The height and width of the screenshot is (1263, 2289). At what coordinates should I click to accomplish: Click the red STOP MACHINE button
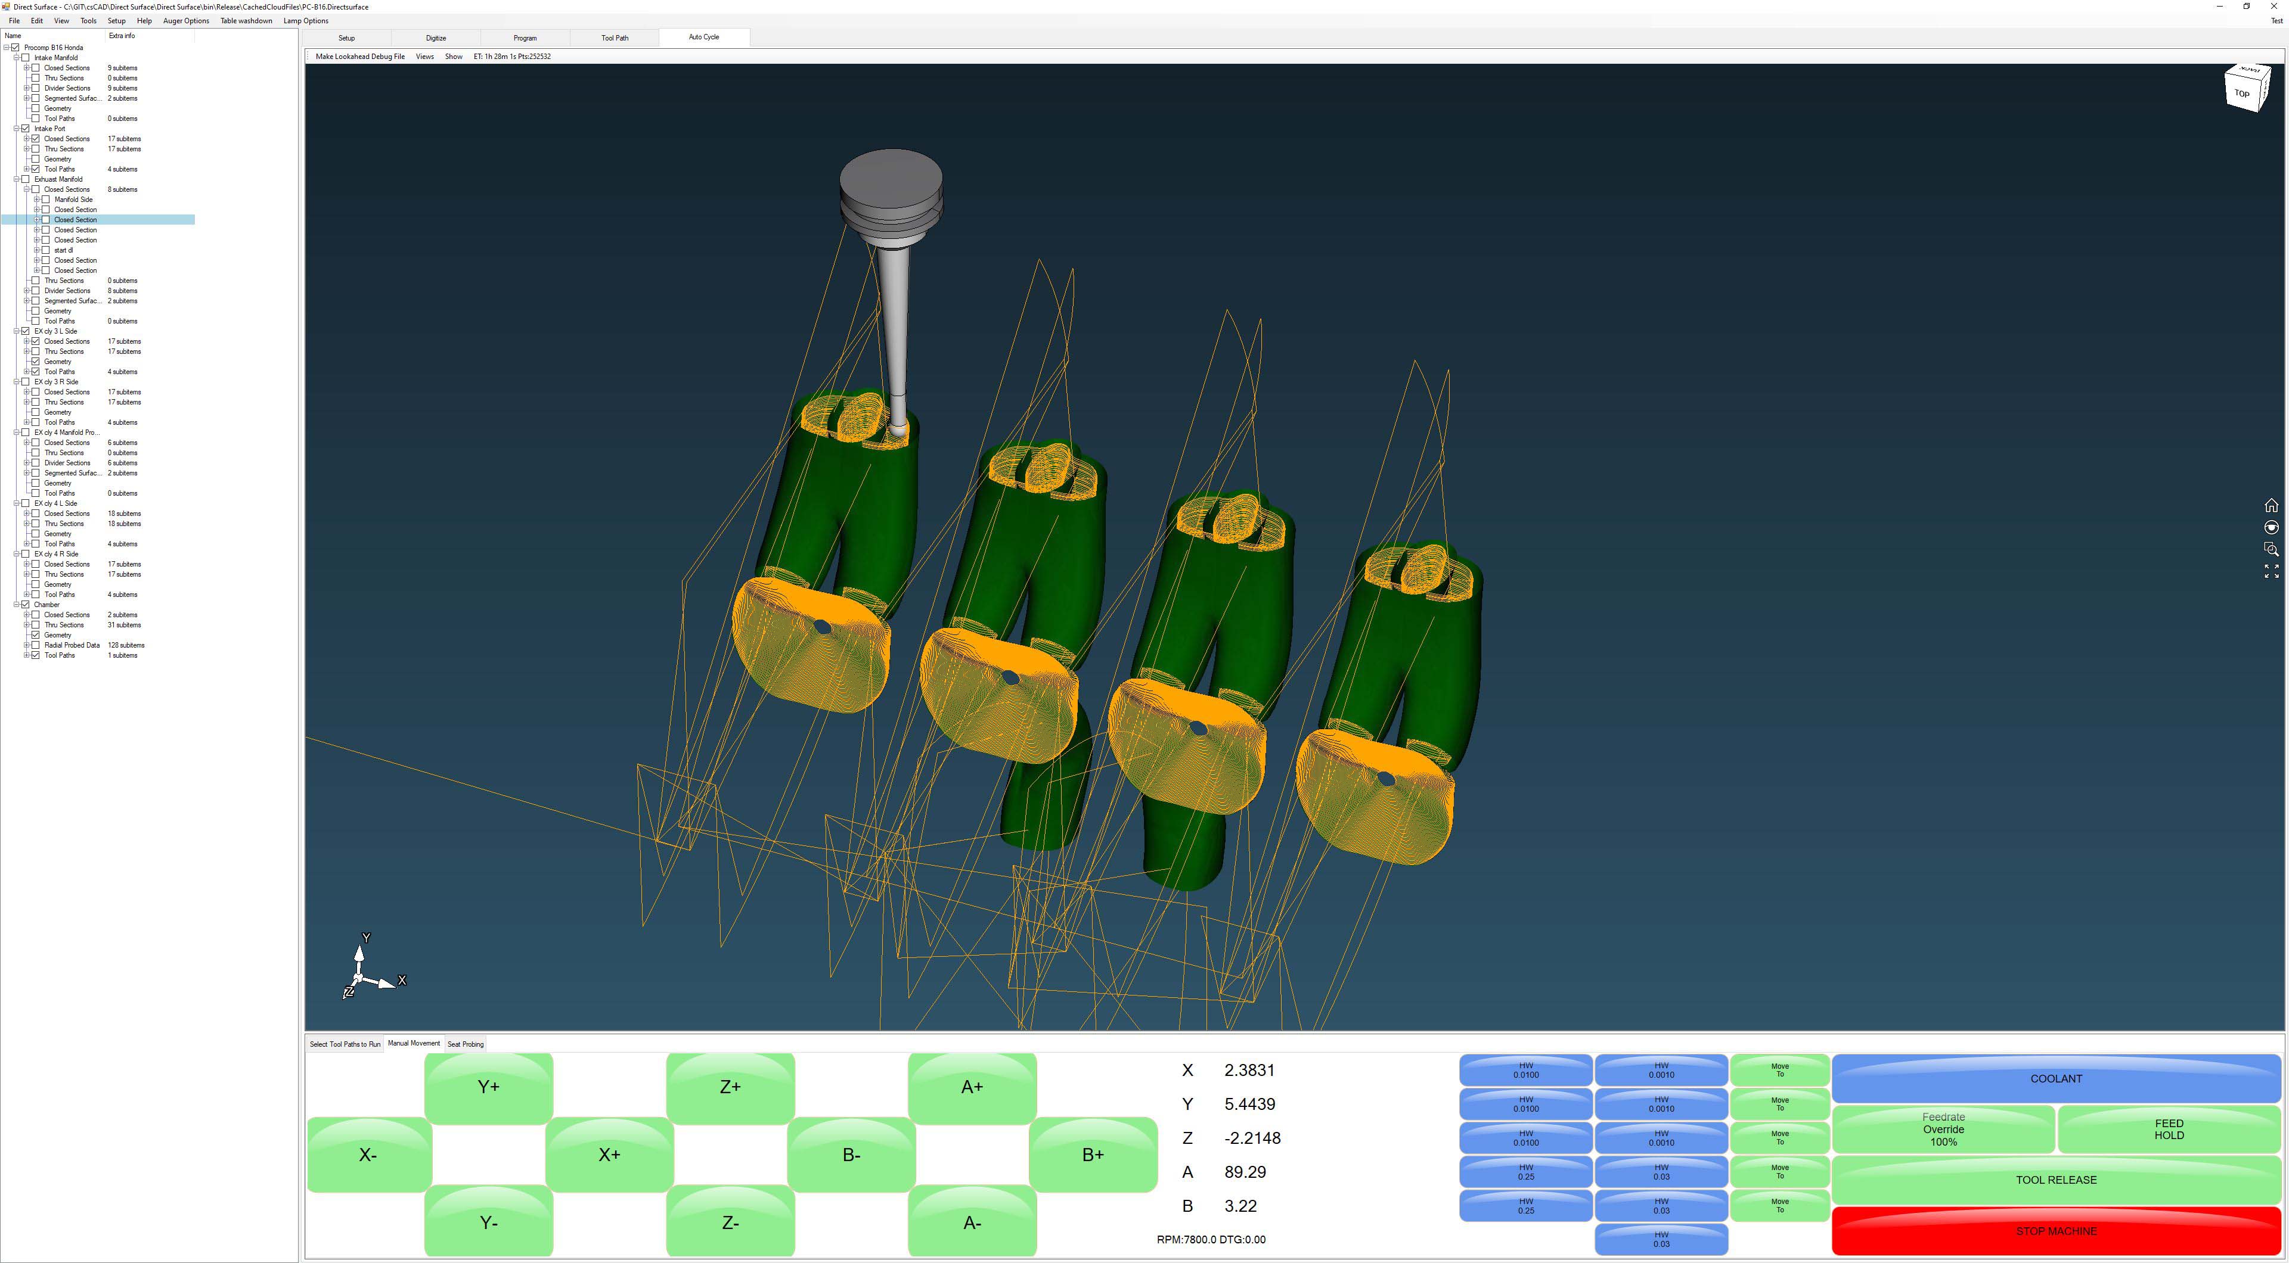tap(2056, 1231)
